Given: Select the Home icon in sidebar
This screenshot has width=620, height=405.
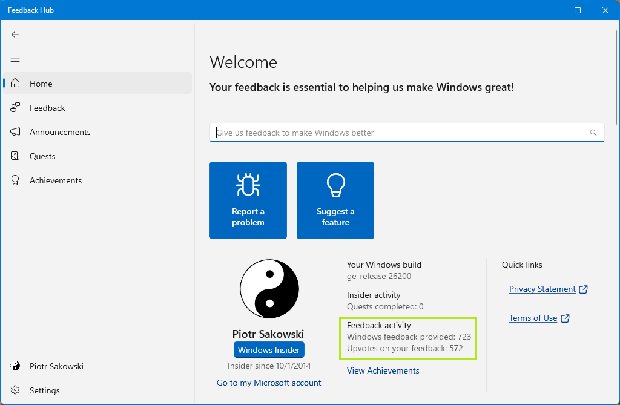Looking at the screenshot, I should tap(16, 84).
